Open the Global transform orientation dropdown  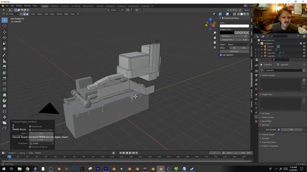click(113, 10)
